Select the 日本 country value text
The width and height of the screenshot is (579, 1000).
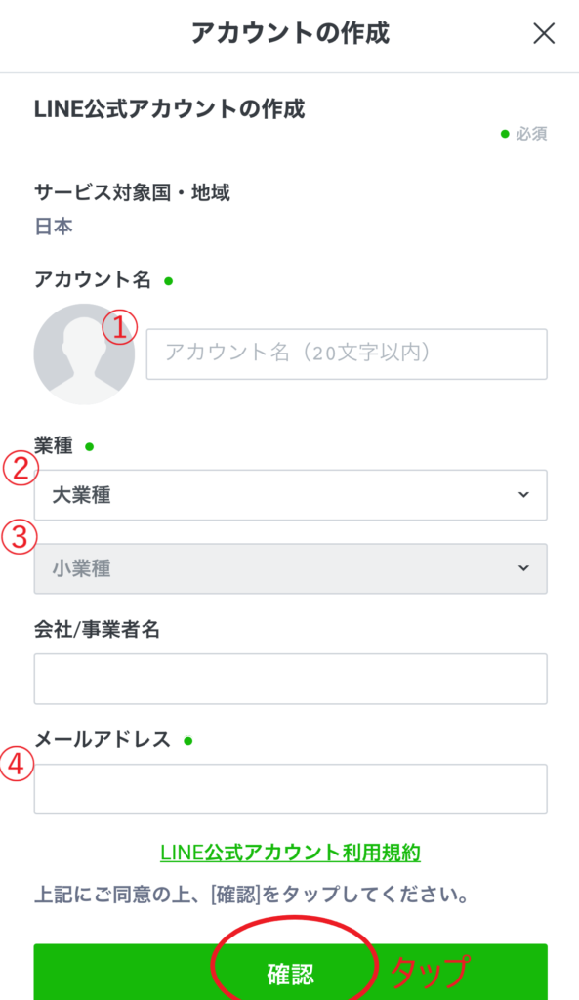(x=54, y=227)
